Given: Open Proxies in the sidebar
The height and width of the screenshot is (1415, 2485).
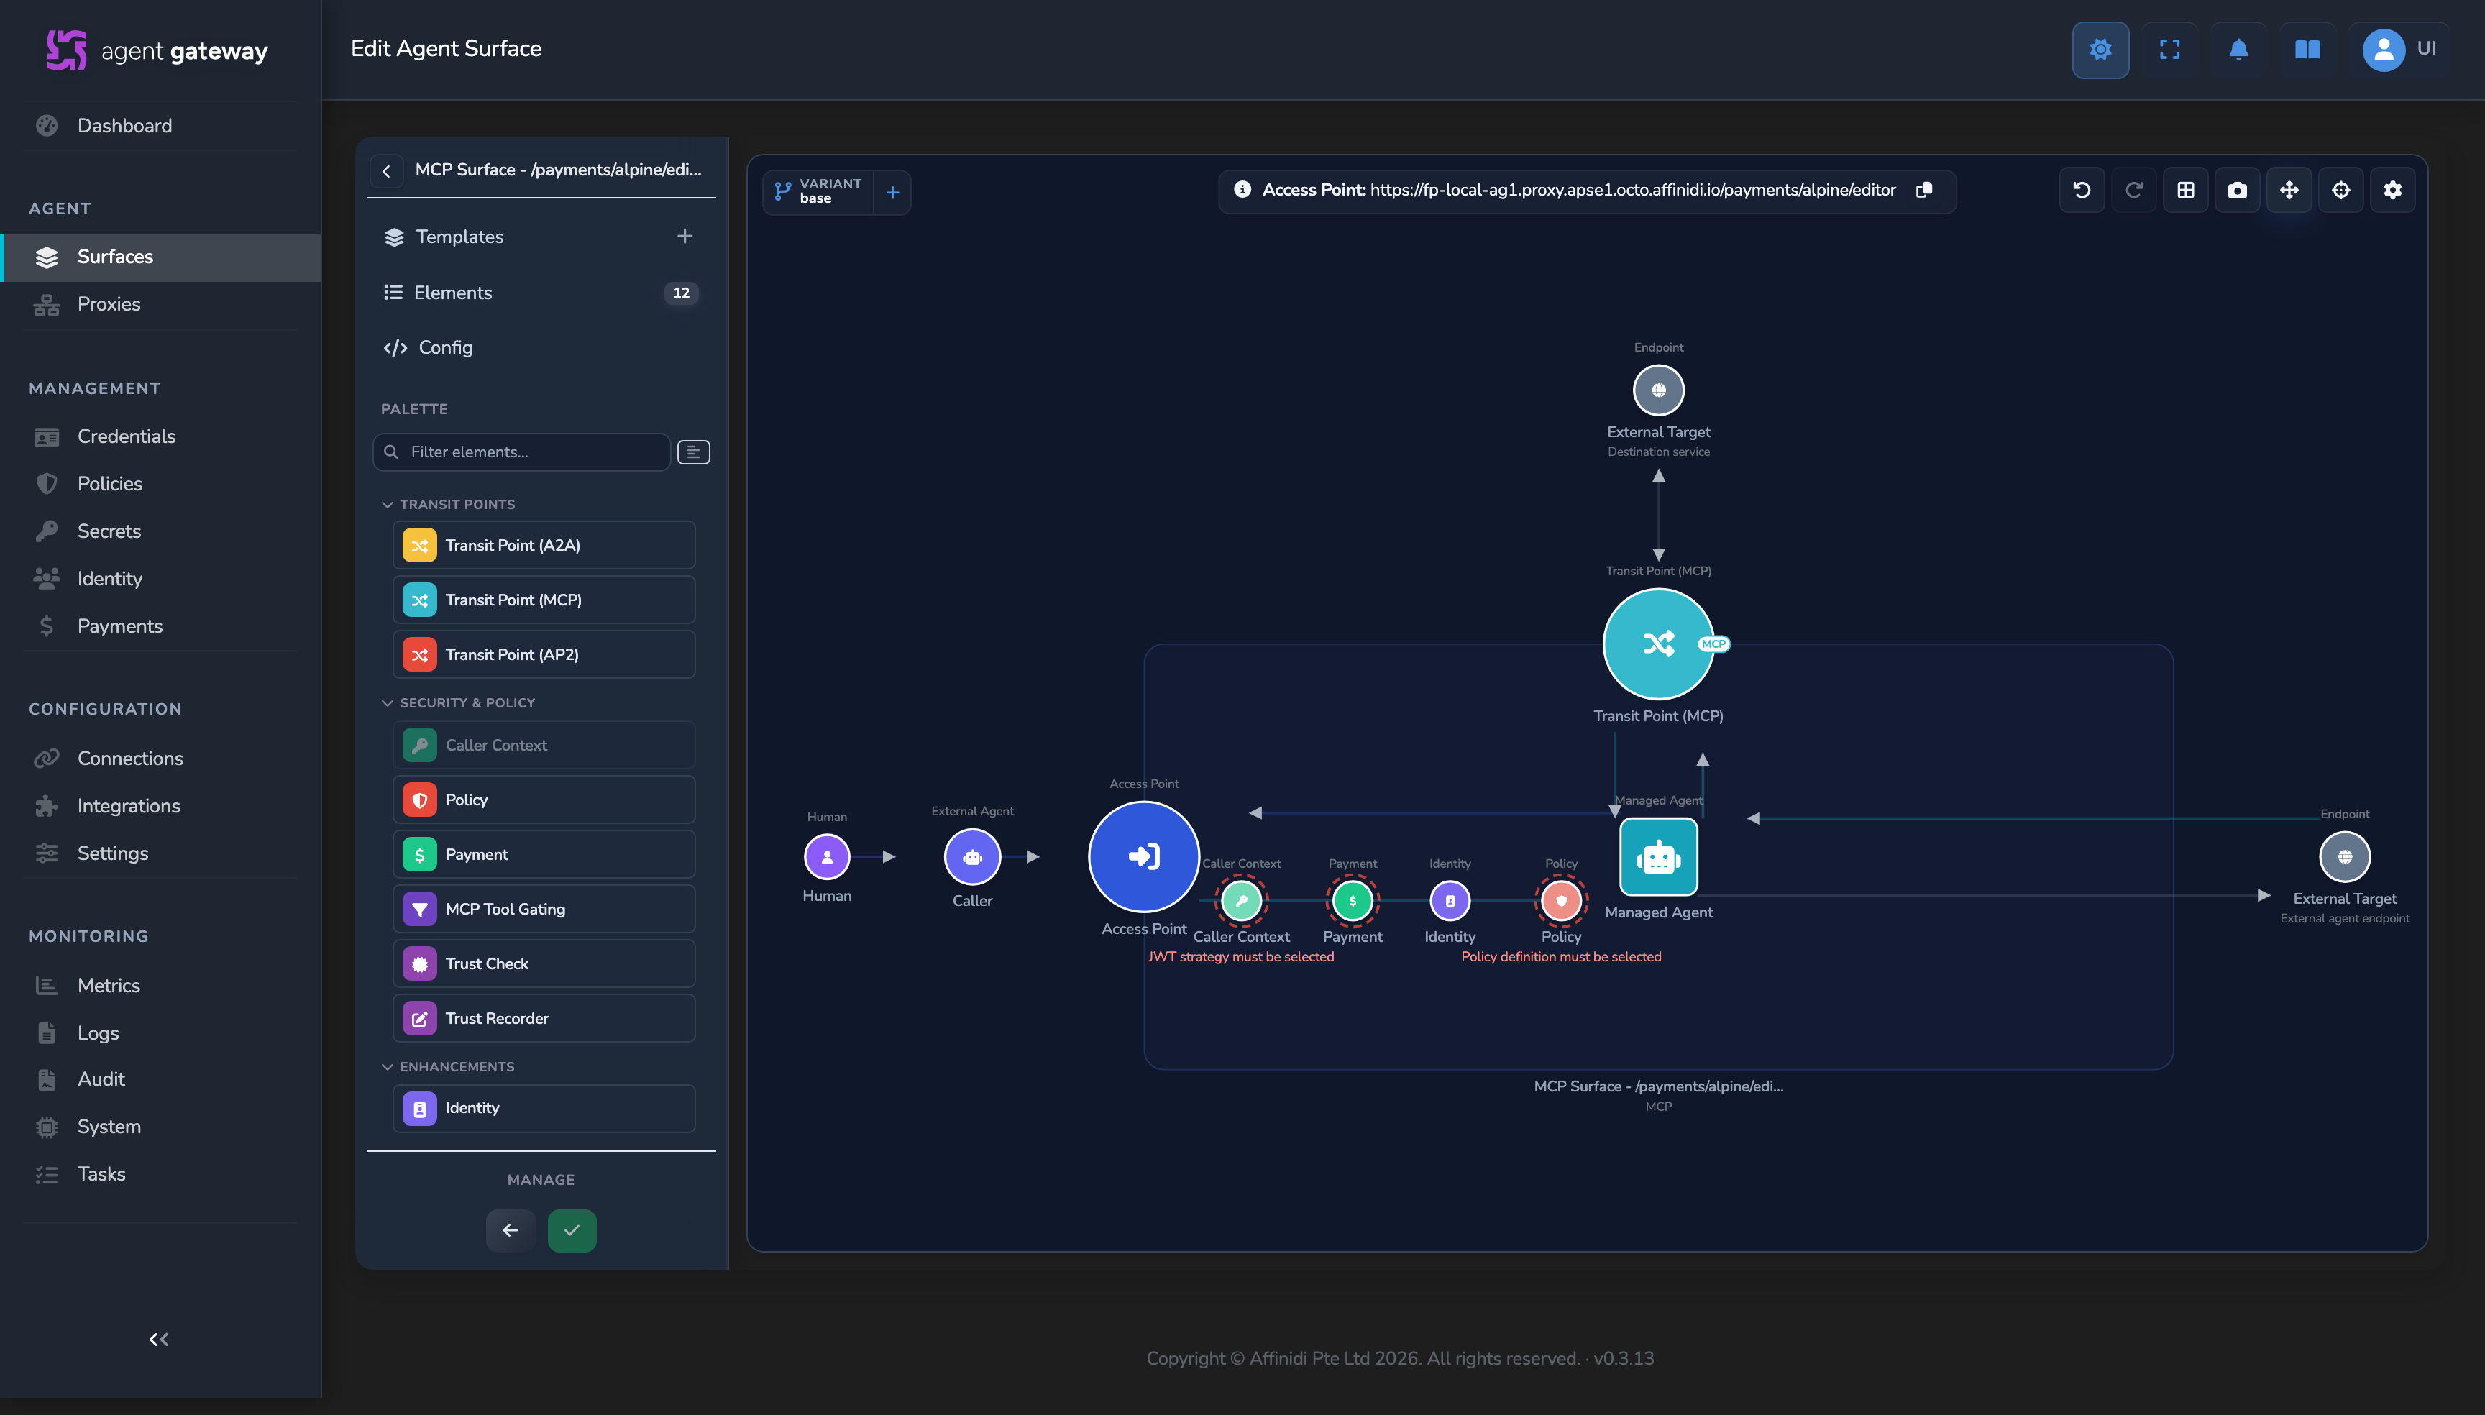Looking at the screenshot, I should tap(160, 304).
